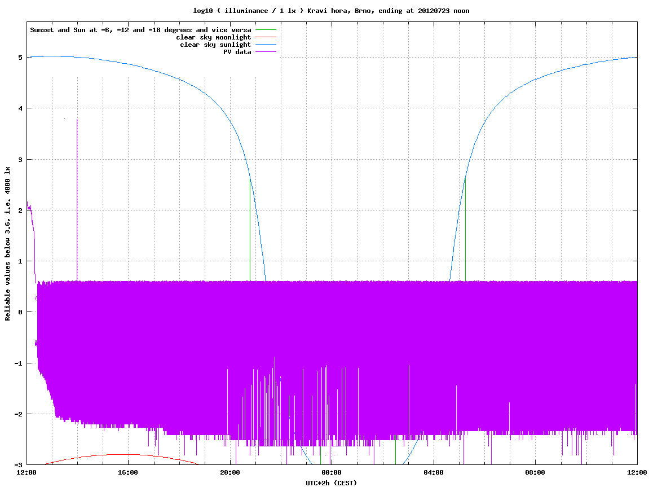Click the x-axis tick label 08:00
The height and width of the screenshot is (487, 649).
536,472
